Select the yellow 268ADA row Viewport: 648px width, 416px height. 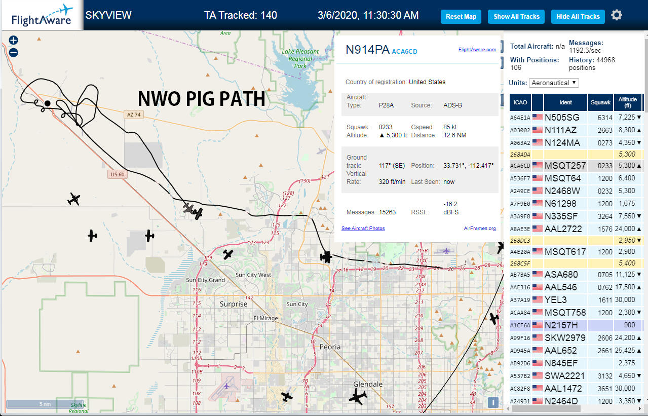[576, 154]
